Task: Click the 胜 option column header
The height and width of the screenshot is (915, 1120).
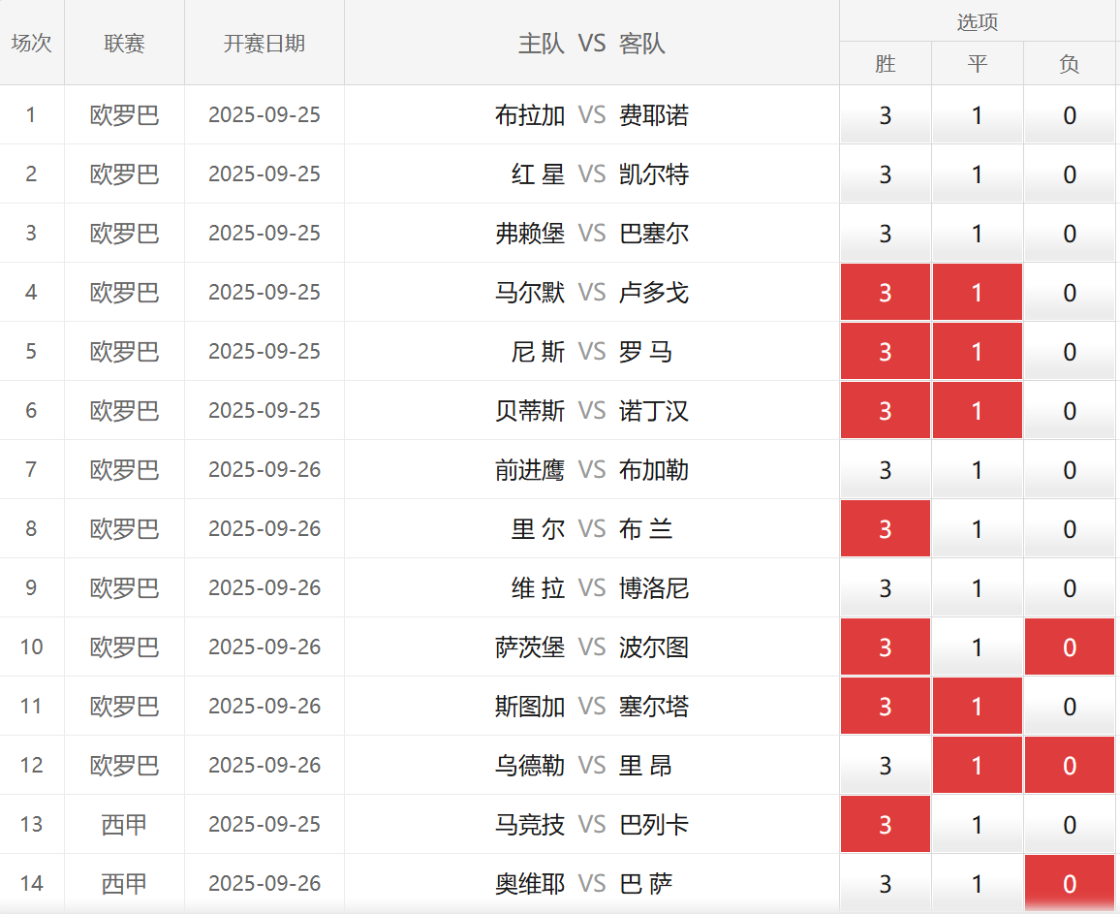Action: tap(885, 64)
